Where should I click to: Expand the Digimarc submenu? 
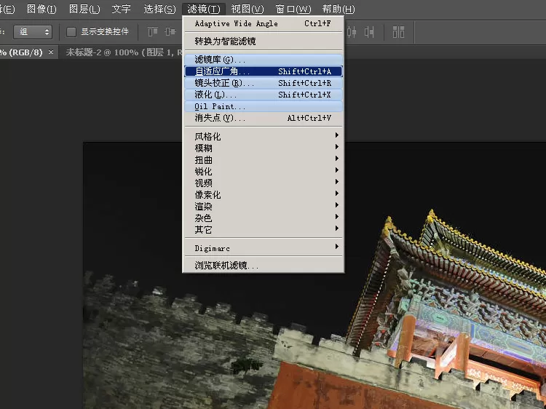pyautogui.click(x=263, y=248)
